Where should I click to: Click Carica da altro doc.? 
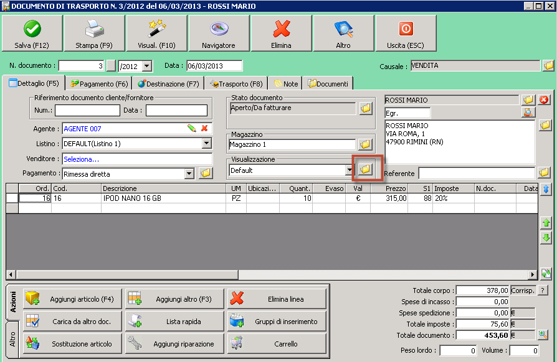click(x=72, y=322)
